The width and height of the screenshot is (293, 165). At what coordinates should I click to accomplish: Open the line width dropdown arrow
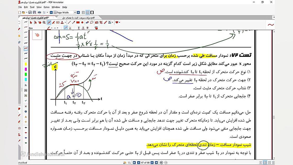point(58,28)
